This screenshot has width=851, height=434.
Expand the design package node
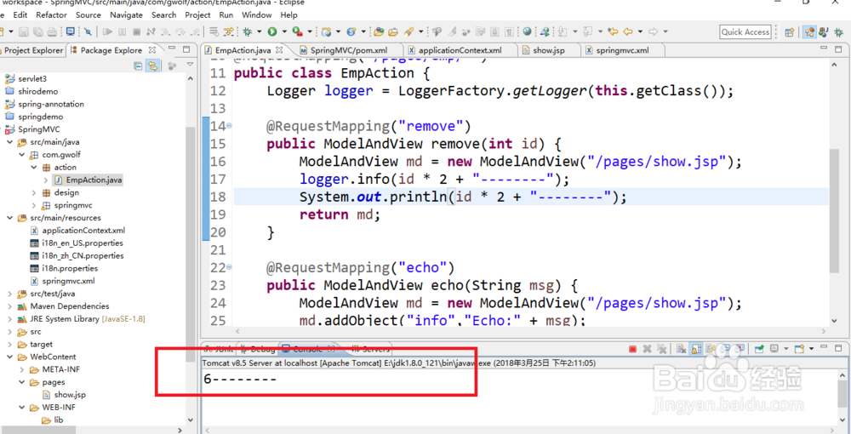(x=34, y=192)
